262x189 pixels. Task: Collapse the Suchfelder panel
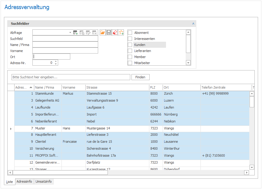(193, 24)
